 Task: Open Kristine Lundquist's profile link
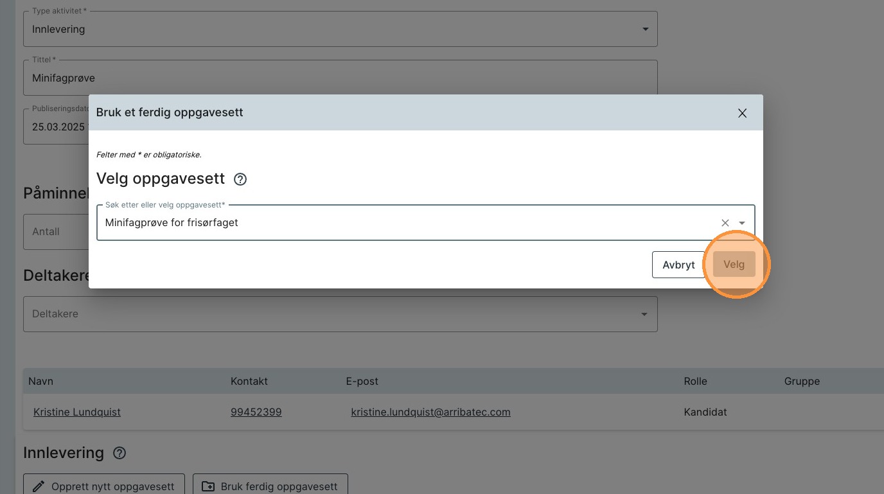[x=77, y=412]
